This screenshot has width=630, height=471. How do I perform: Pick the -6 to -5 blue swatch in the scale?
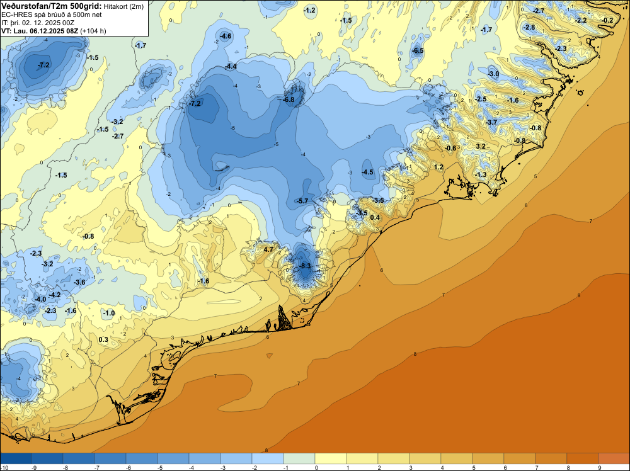[x=141, y=458]
